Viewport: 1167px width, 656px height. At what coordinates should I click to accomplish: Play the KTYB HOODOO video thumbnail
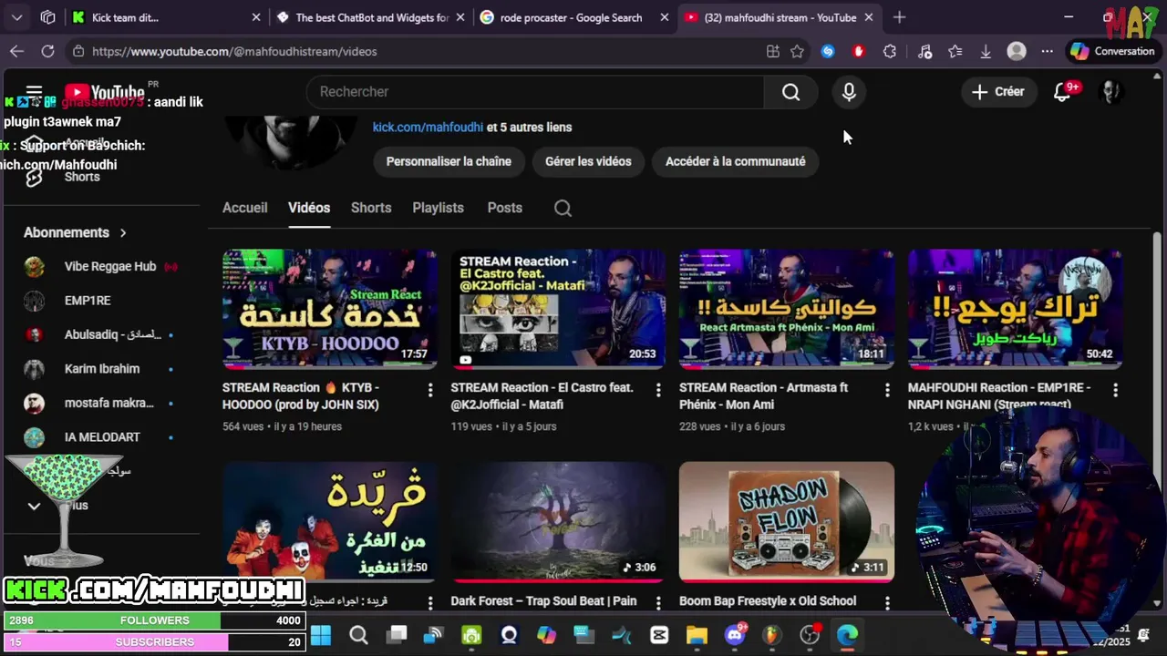tap(330, 309)
